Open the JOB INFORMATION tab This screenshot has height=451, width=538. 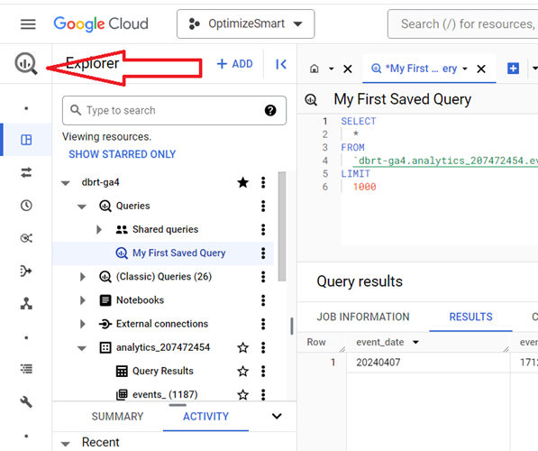pos(363,317)
